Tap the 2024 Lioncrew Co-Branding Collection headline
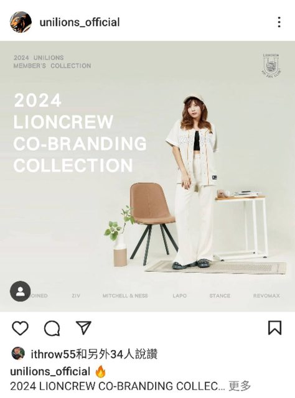 80,132
